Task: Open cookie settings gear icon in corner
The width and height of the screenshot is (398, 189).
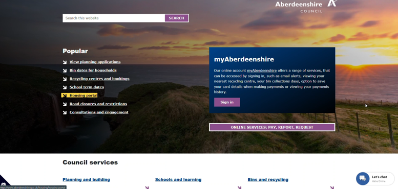Action: tap(3, 184)
